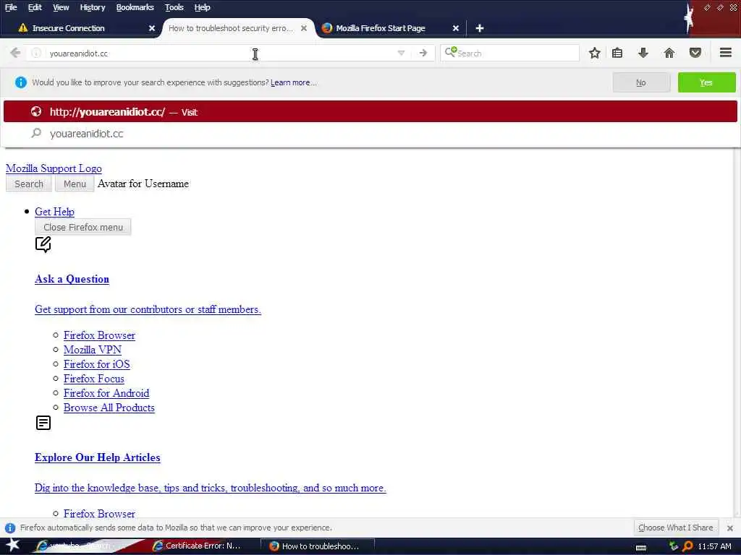Click the Pocket icon in toolbar
Screen dimensions: 741x555
[695, 53]
